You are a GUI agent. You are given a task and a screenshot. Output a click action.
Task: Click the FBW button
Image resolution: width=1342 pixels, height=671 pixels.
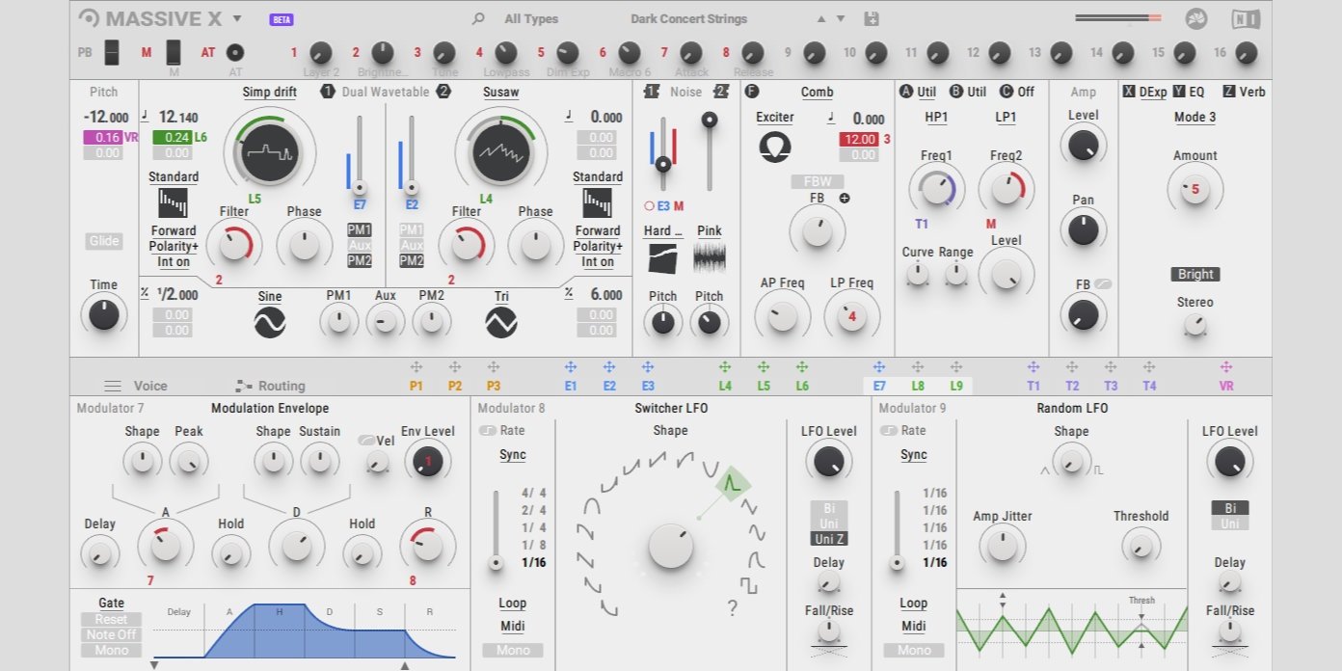pos(818,181)
